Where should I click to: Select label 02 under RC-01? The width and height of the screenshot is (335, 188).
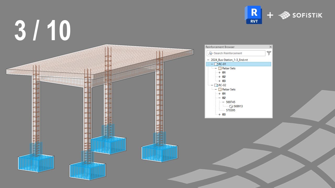click(x=224, y=77)
